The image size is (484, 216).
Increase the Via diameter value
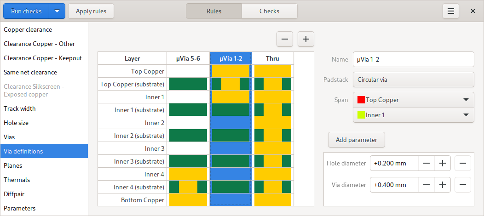[x=442, y=185]
